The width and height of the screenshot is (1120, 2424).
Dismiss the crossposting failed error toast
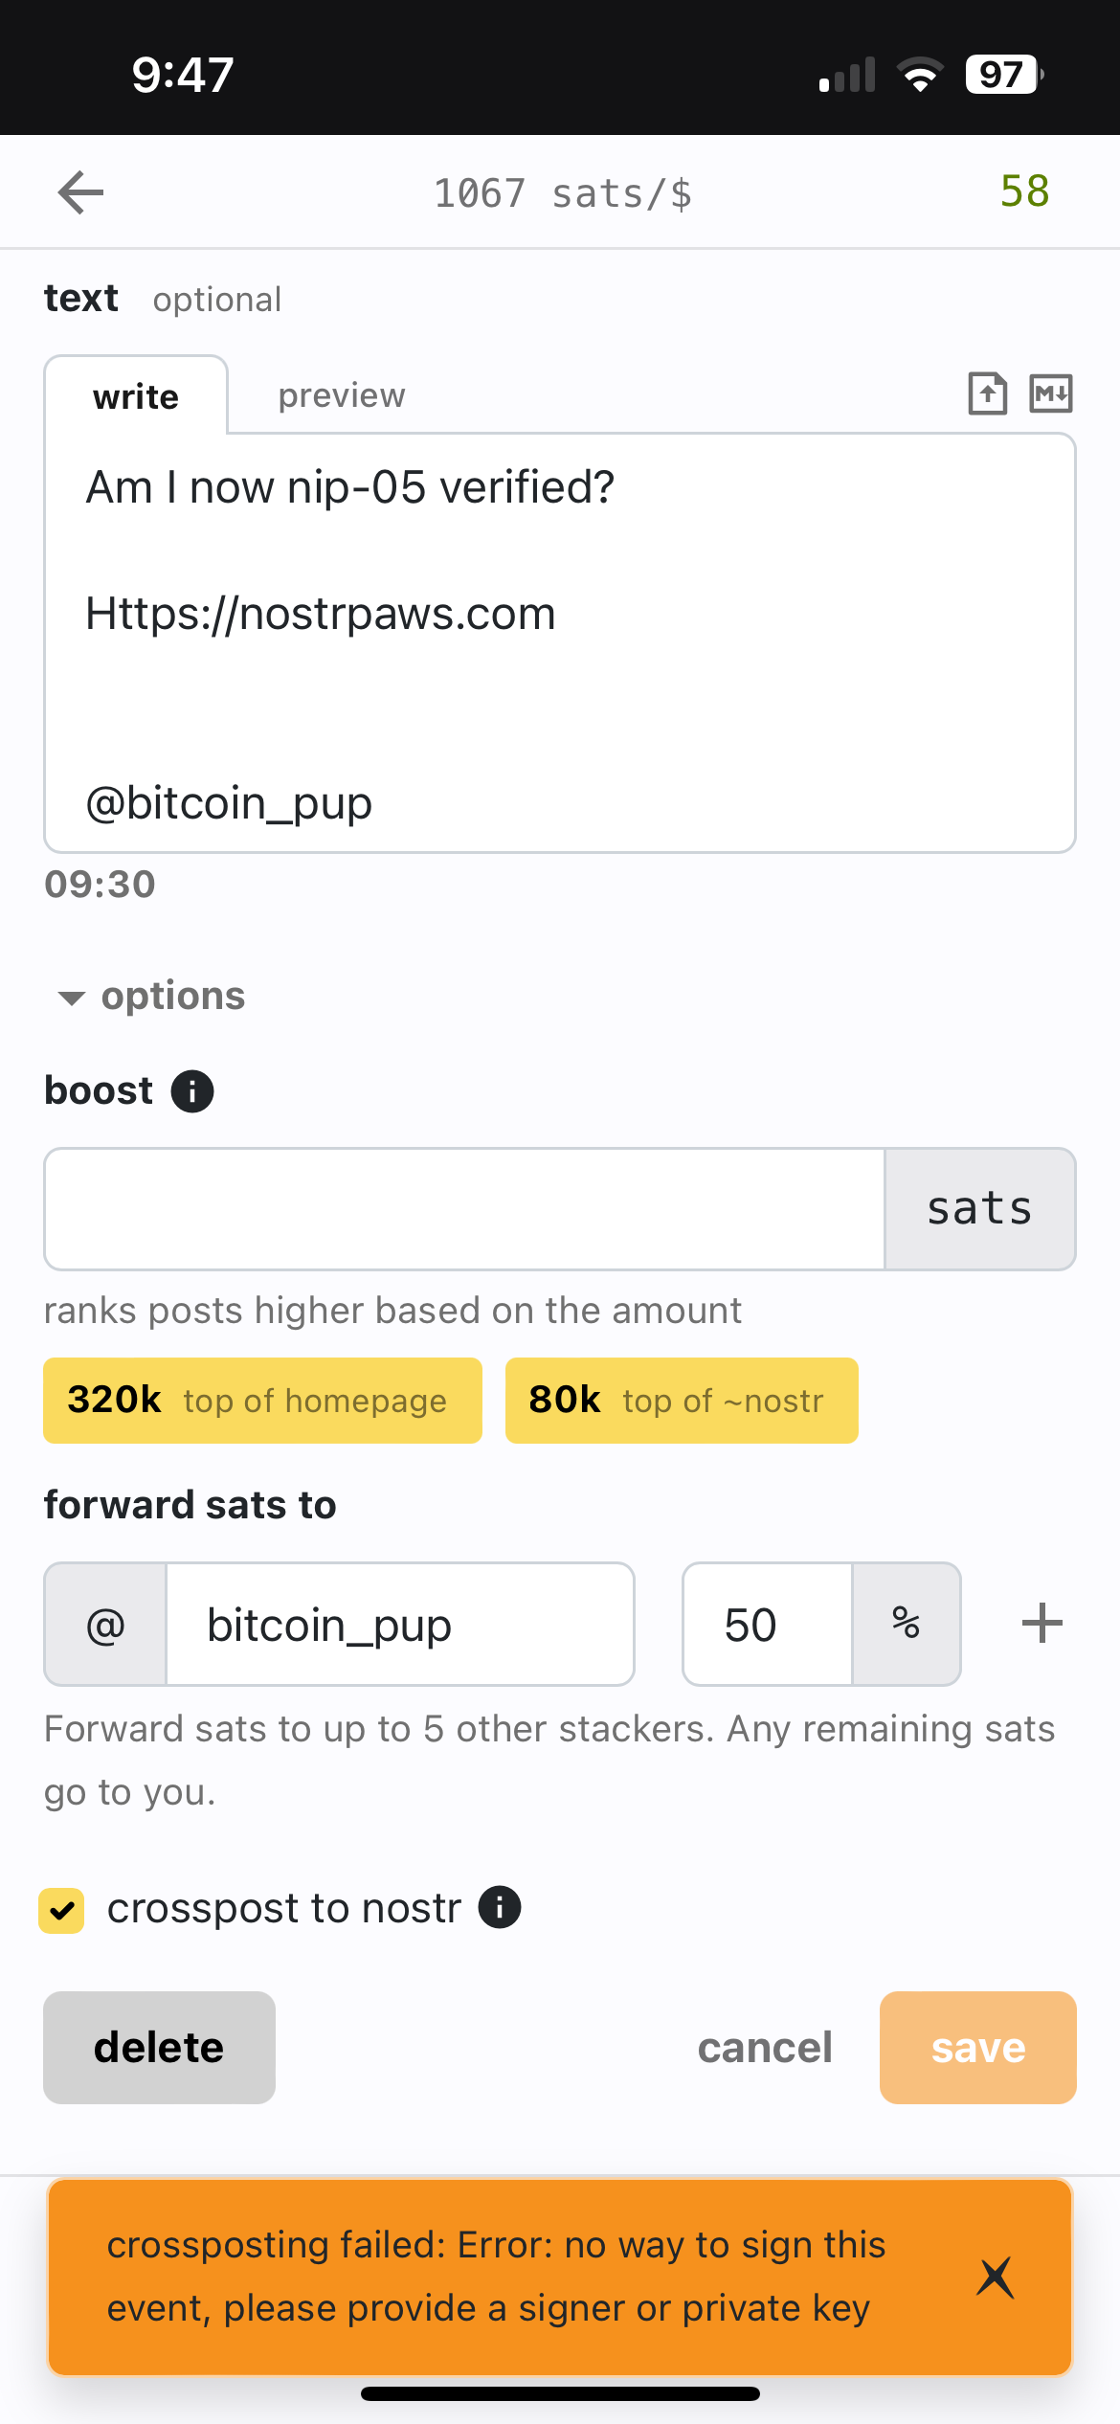coord(996,2277)
